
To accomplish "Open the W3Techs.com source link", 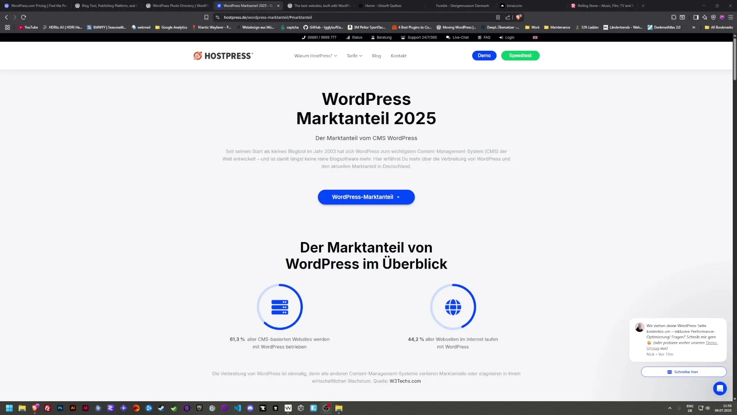I will point(405,381).
